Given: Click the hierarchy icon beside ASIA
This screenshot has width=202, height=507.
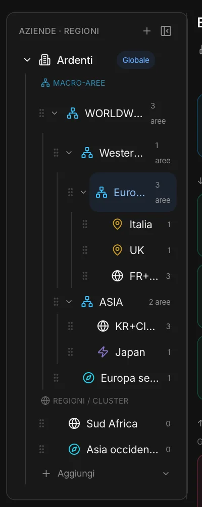Looking at the screenshot, I should (87, 302).
